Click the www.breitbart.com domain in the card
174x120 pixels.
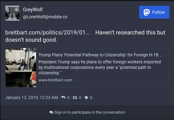[55, 80]
